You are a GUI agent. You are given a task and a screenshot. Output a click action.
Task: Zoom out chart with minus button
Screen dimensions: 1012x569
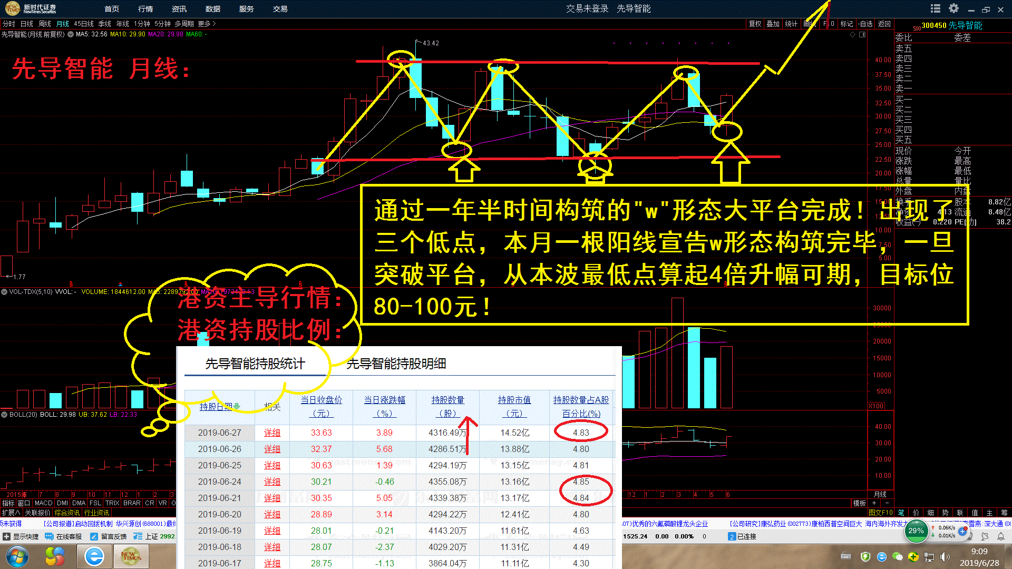tap(886, 503)
